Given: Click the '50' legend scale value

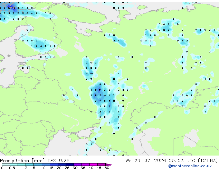Looking at the screenshot, I should coord(107,168).
